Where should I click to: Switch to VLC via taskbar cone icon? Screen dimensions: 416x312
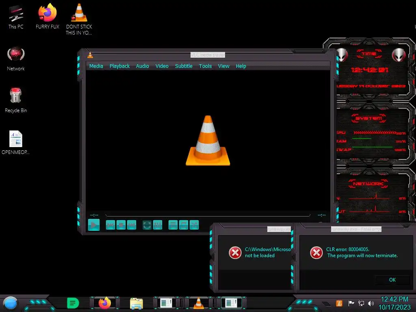pos(198,303)
